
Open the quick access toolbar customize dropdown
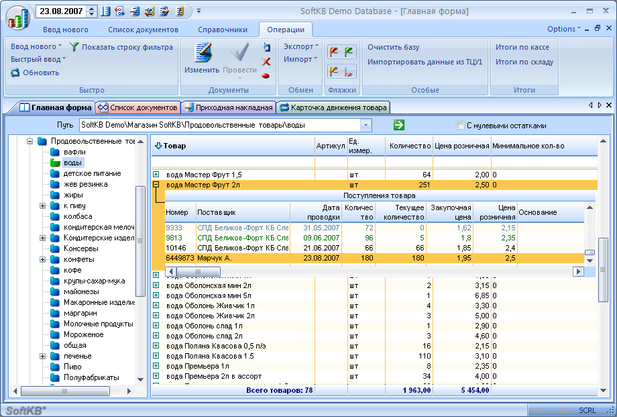click(x=199, y=11)
